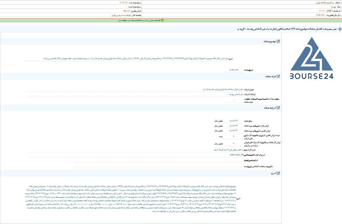Click the note icon beside "طرف معامله"
This screenshot has width=342, height=224.
pyautogui.click(x=278, y=76)
